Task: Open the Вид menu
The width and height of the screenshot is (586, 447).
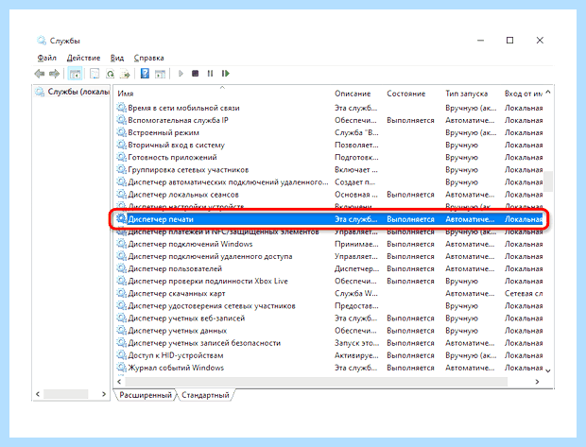Action: [x=117, y=58]
